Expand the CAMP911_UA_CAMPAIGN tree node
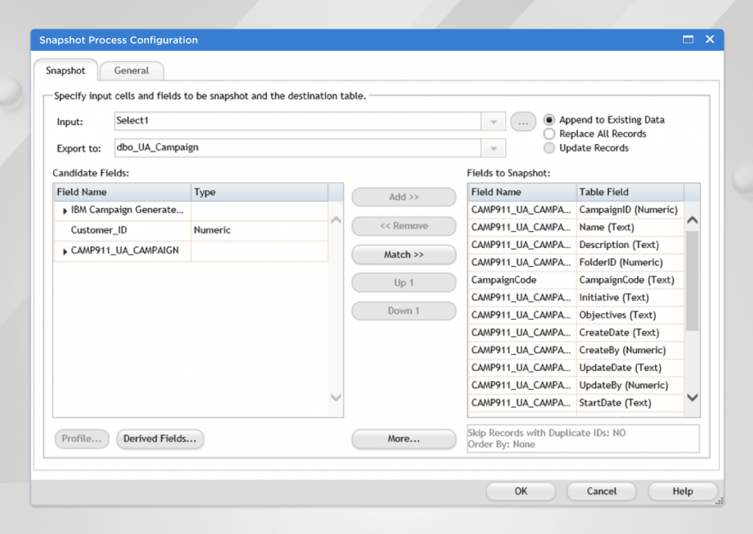 (65, 252)
